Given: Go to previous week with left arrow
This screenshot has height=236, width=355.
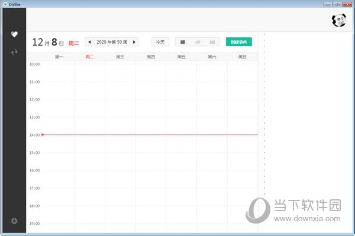Looking at the screenshot, I should (90, 42).
